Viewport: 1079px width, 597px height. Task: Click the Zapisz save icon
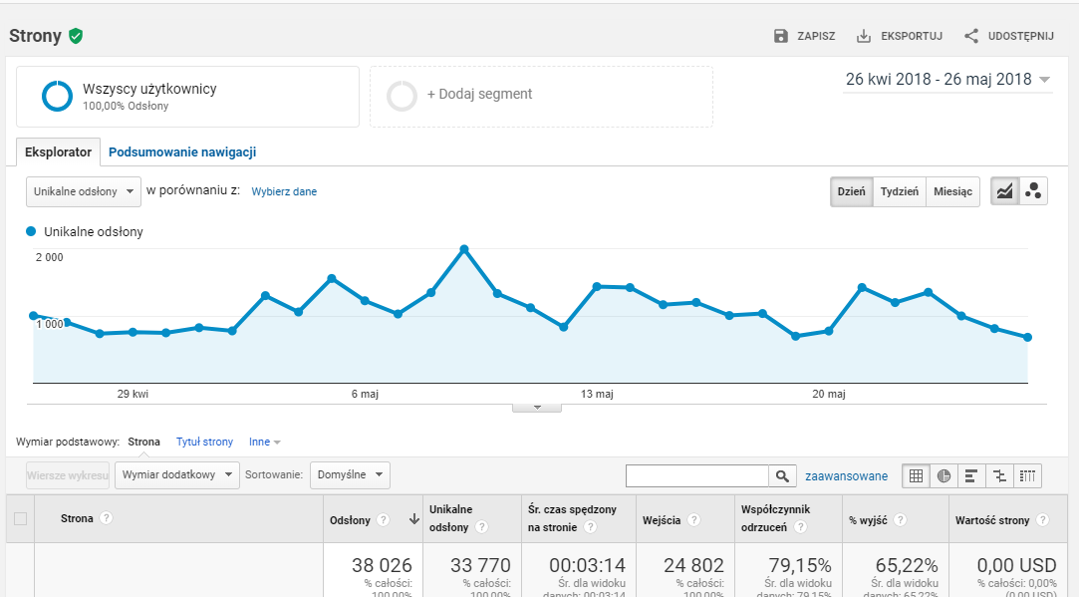pyautogui.click(x=780, y=36)
